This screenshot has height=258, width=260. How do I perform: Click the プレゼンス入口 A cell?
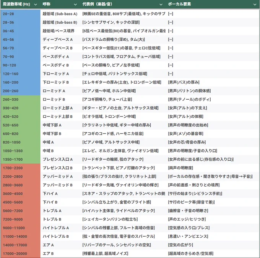tap(60, 159)
